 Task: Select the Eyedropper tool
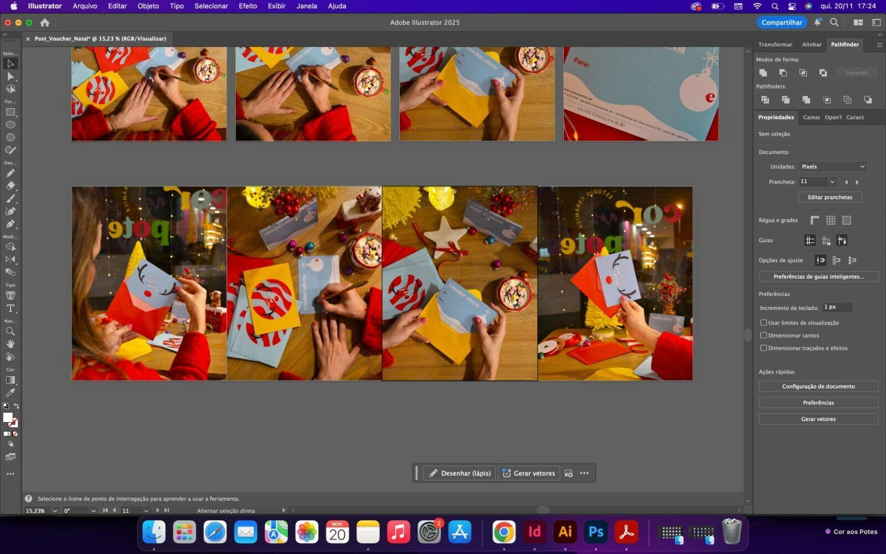(11, 393)
